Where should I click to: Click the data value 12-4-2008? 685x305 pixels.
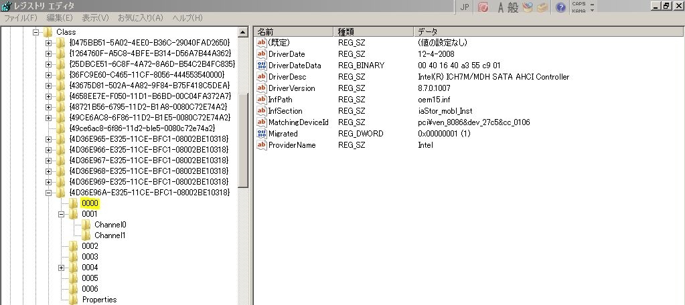[x=436, y=54]
